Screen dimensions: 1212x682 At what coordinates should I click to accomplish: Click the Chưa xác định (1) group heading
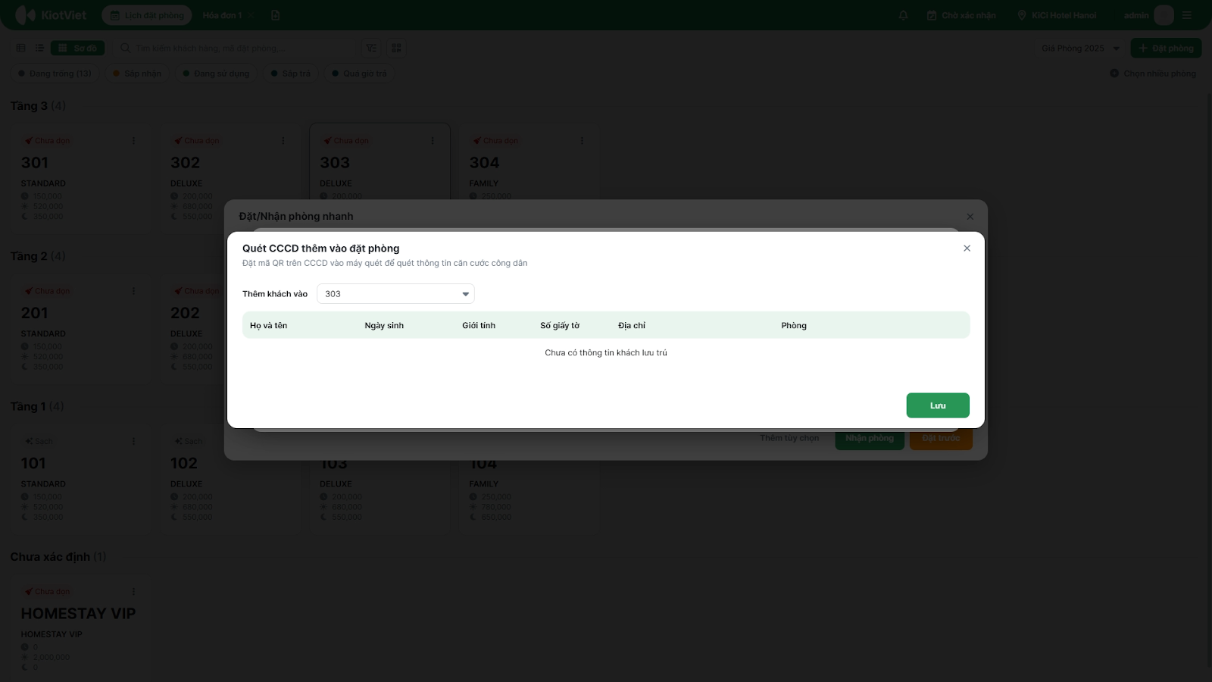[58, 557]
